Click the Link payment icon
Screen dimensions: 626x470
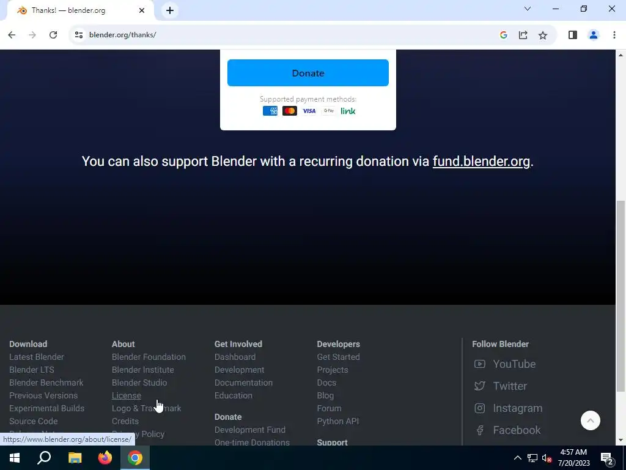click(348, 111)
